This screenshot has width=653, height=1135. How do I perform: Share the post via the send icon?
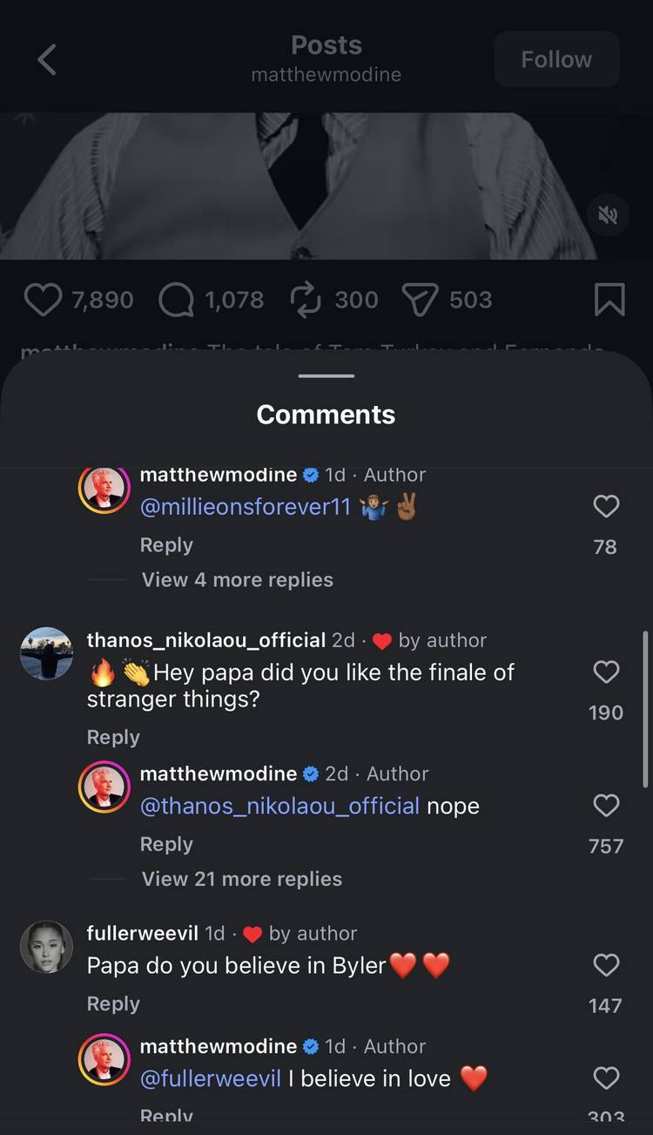click(x=421, y=299)
